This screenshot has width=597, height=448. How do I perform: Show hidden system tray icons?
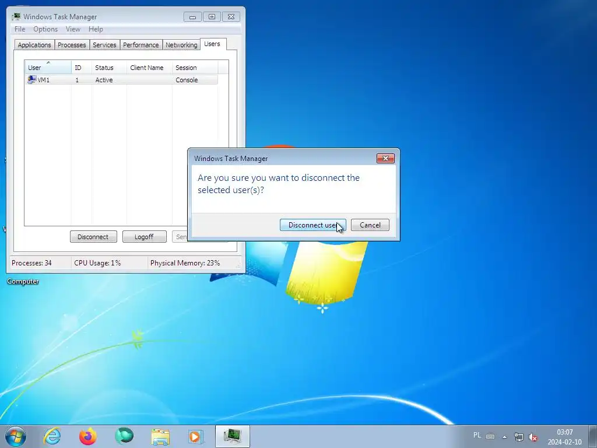click(x=504, y=437)
